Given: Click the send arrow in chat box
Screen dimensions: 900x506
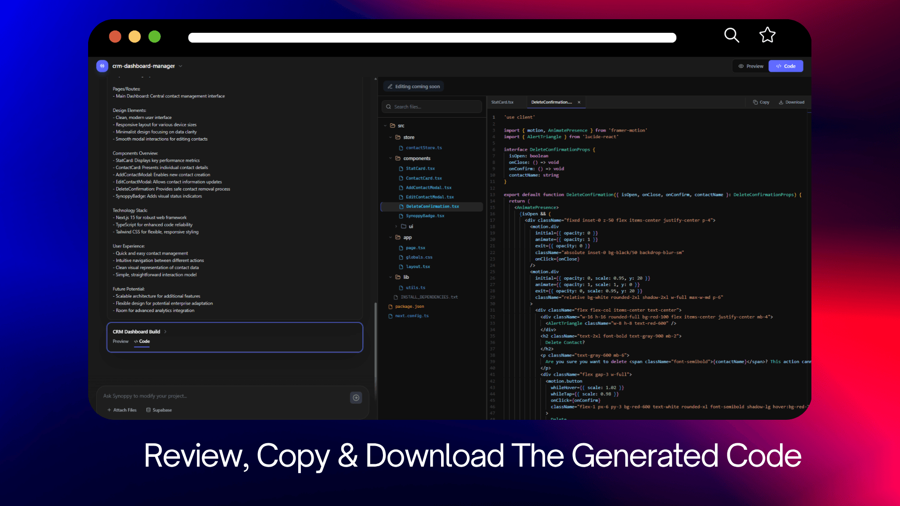Looking at the screenshot, I should tap(356, 398).
